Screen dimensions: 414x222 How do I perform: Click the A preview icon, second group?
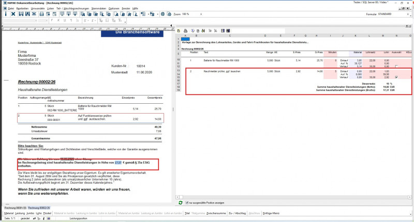(116, 14)
